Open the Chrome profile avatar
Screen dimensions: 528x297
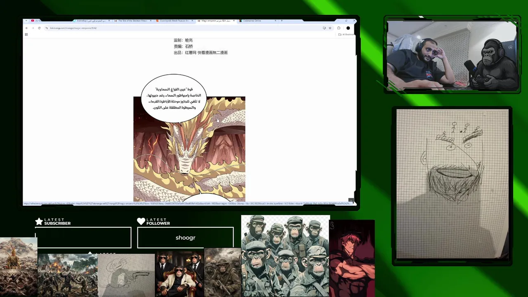348,28
